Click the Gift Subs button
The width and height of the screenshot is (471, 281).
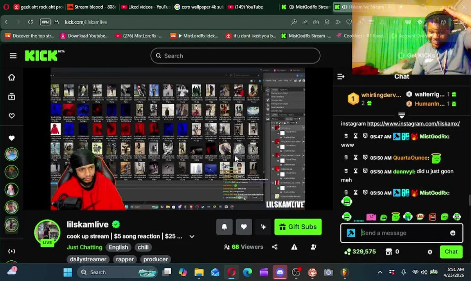[298, 227]
